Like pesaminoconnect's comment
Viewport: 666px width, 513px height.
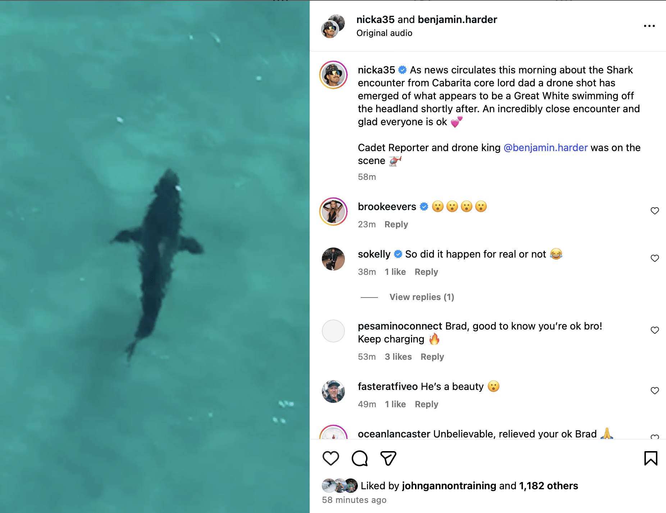click(x=654, y=330)
